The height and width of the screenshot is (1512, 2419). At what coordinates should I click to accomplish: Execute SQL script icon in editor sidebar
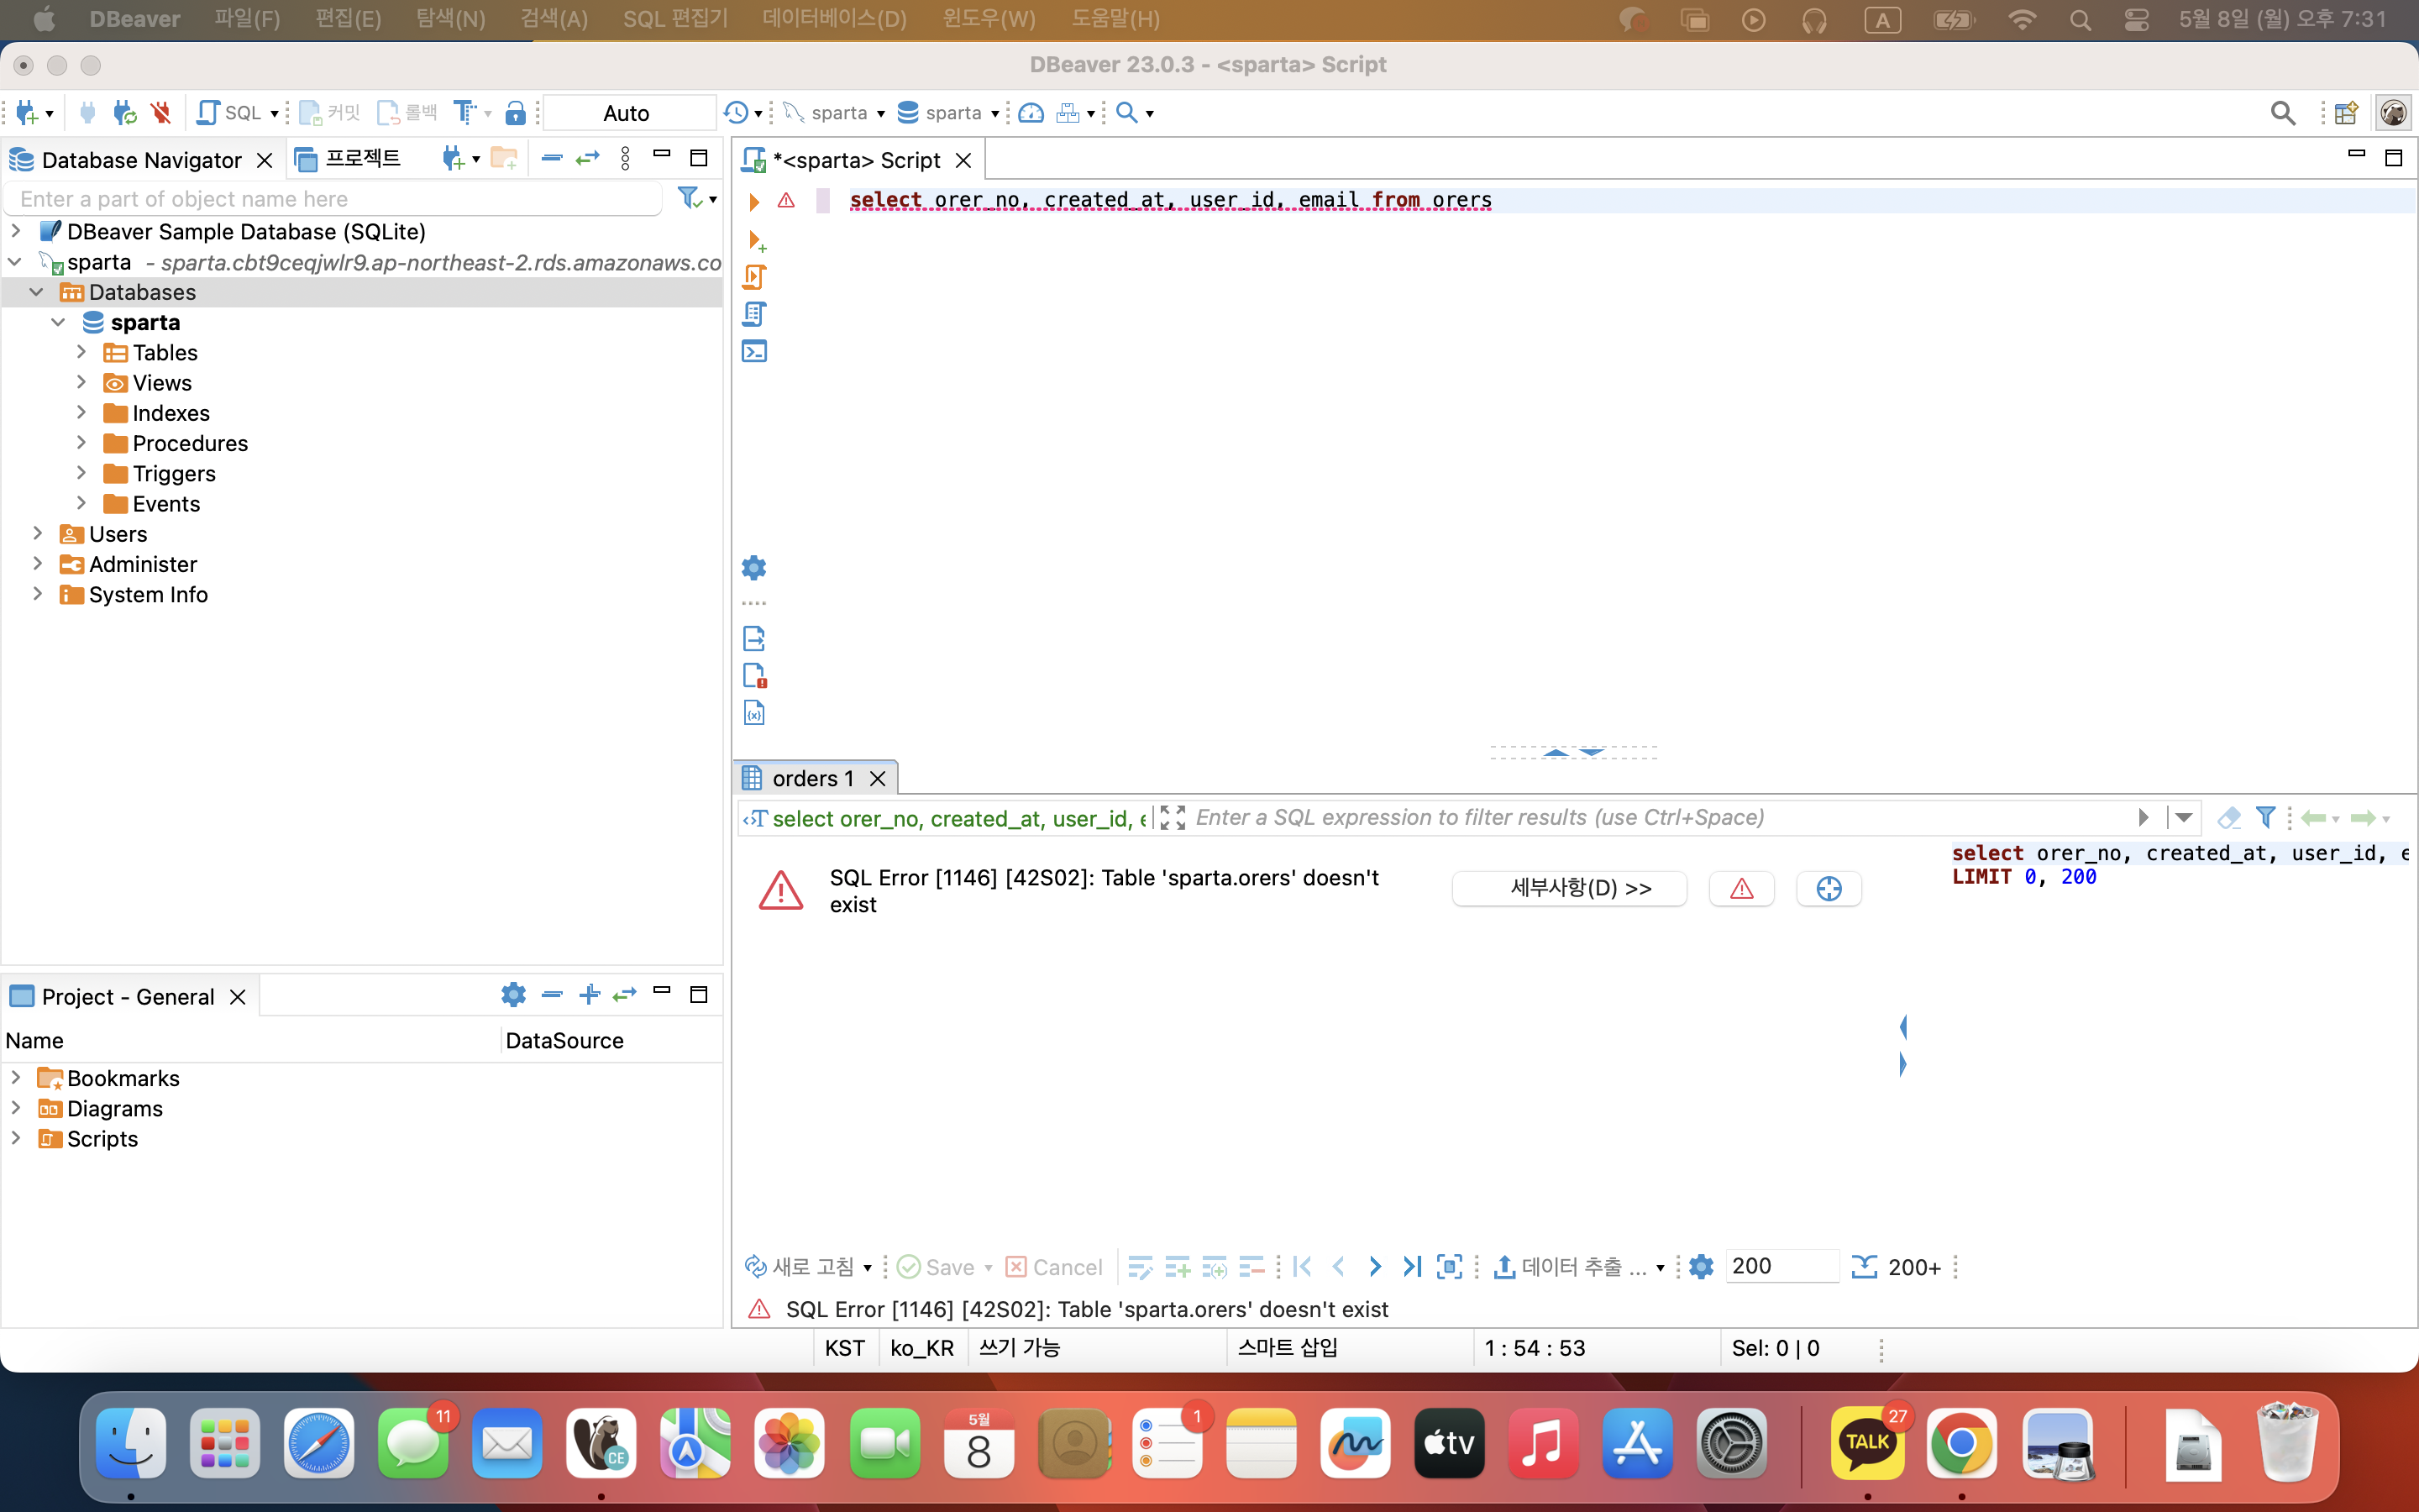pyautogui.click(x=755, y=277)
